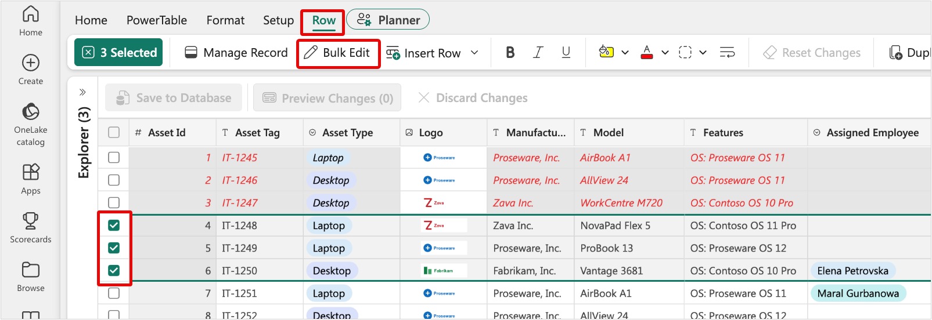Open Browse folder icon
Image resolution: width=932 pixels, height=320 pixels.
point(30,270)
